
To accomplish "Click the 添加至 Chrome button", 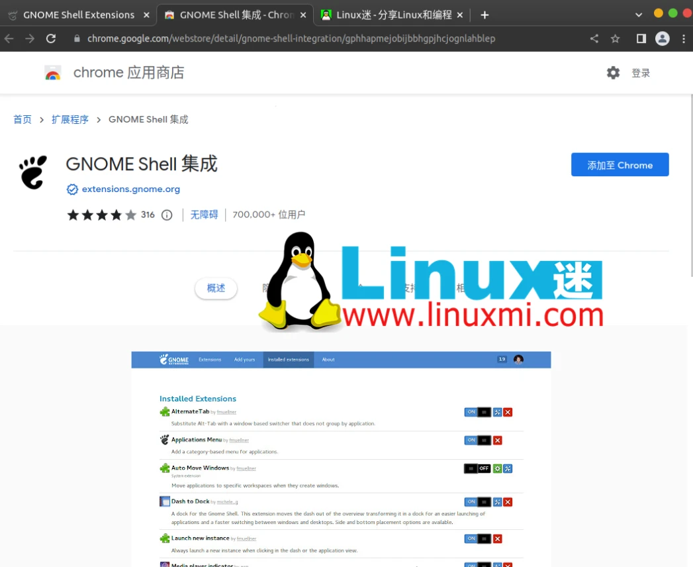I will [x=620, y=164].
